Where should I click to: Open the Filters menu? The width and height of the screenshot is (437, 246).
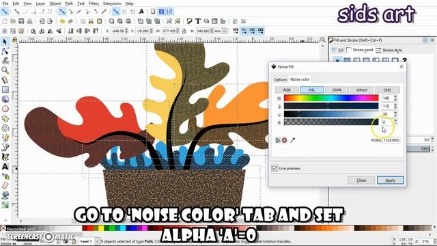[x=94, y=3]
